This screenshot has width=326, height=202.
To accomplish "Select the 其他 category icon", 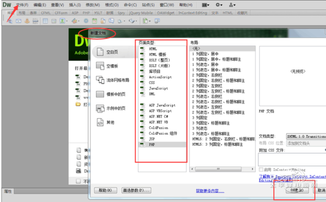I will tap(100, 122).
